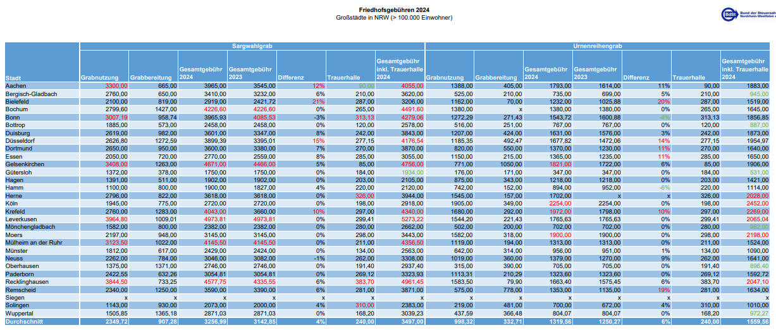Select the Köln city cell
776x330 pixels.
(13, 204)
